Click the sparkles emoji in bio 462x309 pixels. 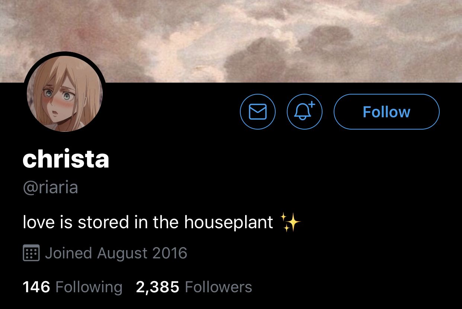pyautogui.click(x=290, y=223)
